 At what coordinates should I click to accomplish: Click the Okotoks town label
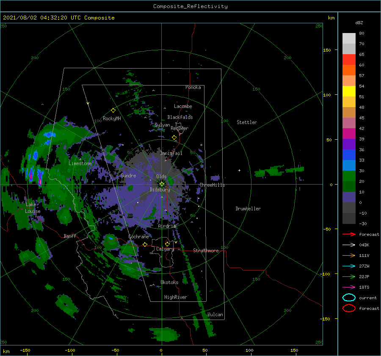pyautogui.click(x=170, y=282)
